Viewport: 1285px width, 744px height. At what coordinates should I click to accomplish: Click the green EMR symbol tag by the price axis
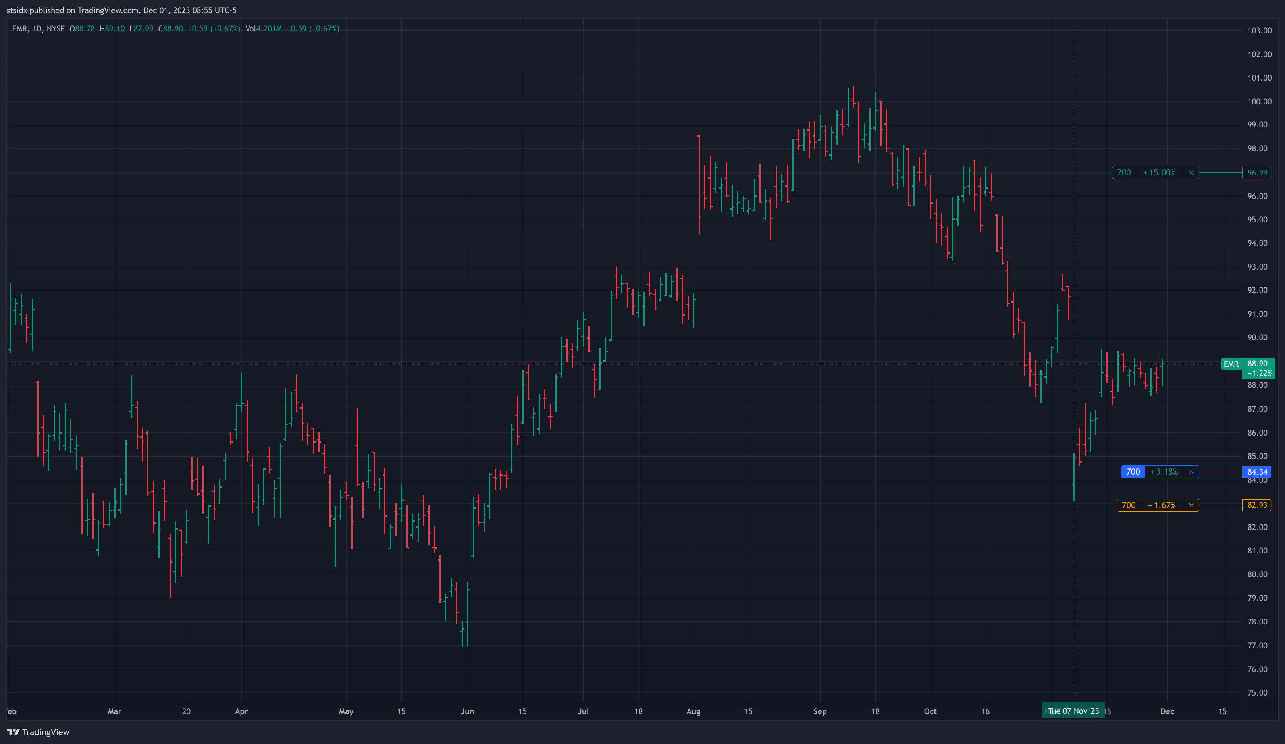coord(1231,364)
